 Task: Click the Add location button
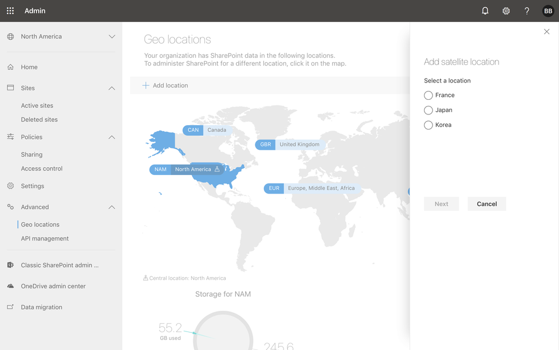165,85
